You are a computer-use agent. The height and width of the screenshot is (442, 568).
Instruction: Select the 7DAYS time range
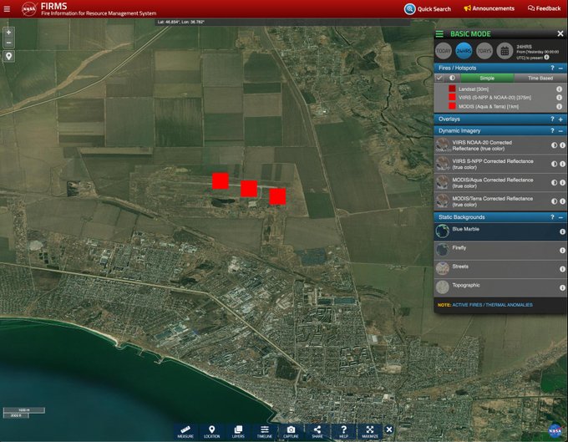pyautogui.click(x=484, y=51)
